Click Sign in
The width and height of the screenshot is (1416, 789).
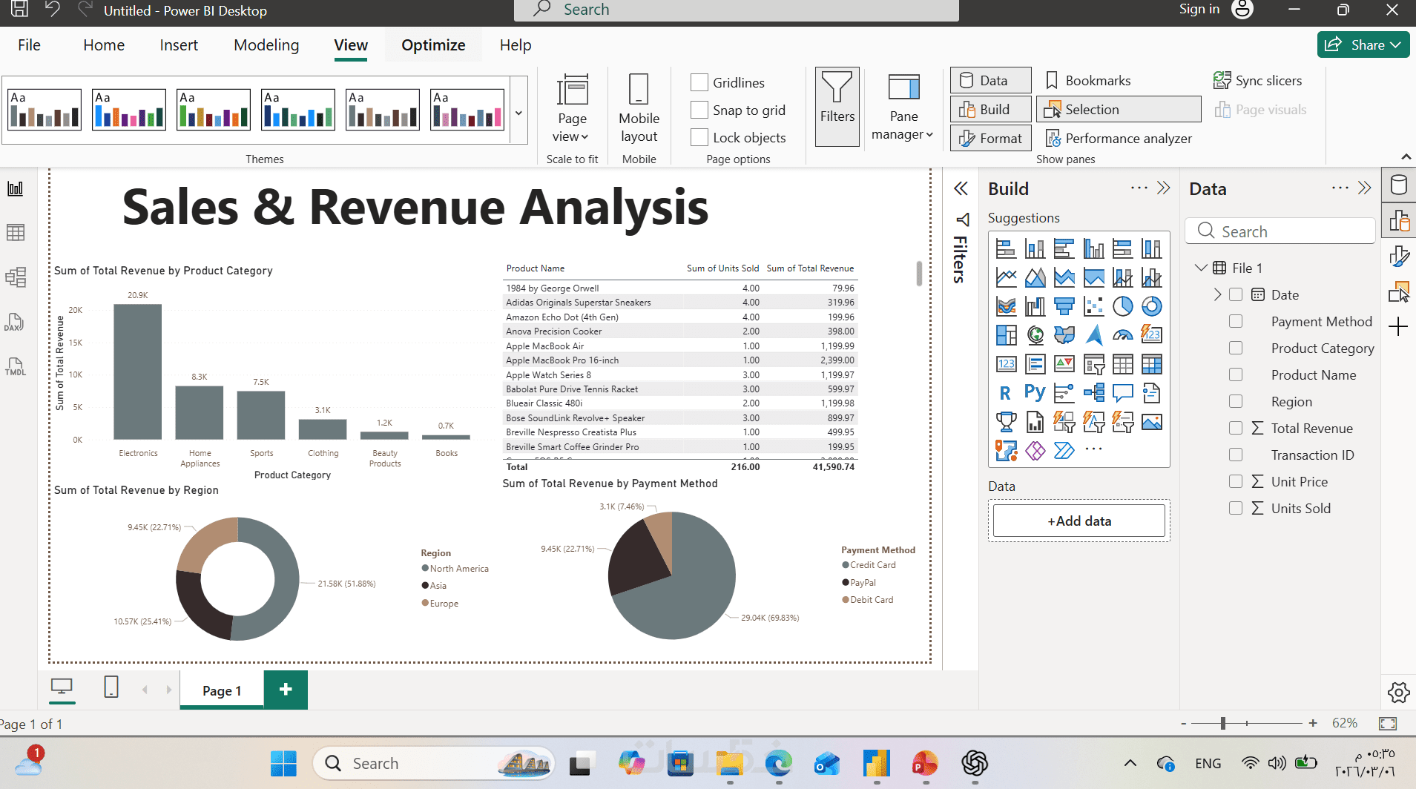[1199, 10]
